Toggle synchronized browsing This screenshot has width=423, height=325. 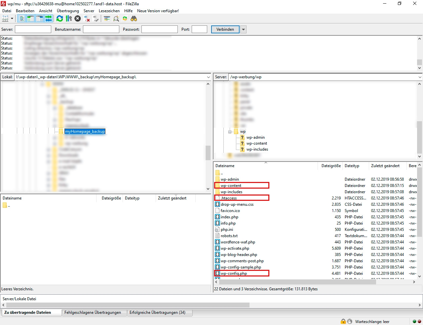click(x=125, y=19)
